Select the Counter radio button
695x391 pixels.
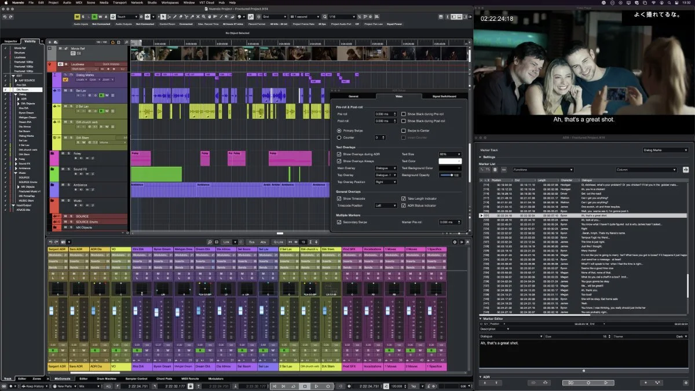[x=339, y=137]
